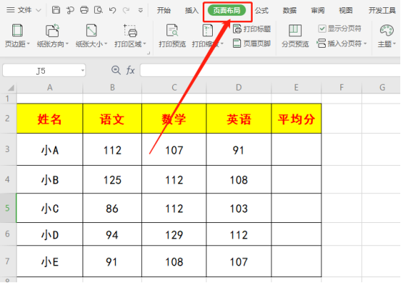Viewport: 401px width, 283px height.
Task: Select the 页面布局 tab
Action: pos(227,10)
